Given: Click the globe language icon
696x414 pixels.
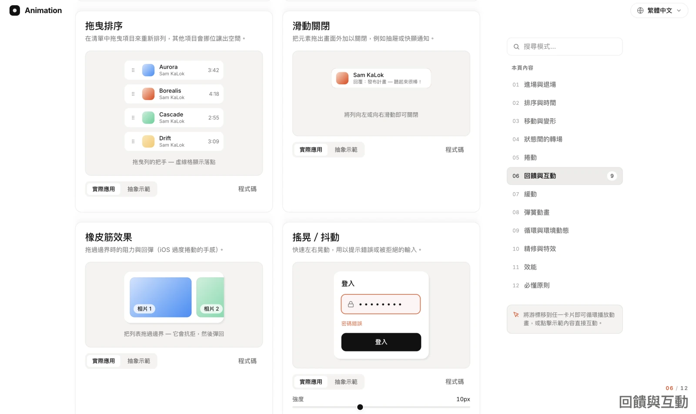Looking at the screenshot, I should pos(640,10).
